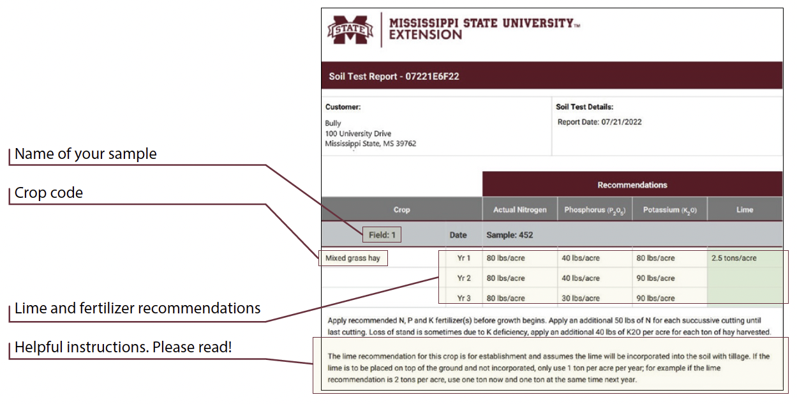Click the Potassium column header

(670, 209)
